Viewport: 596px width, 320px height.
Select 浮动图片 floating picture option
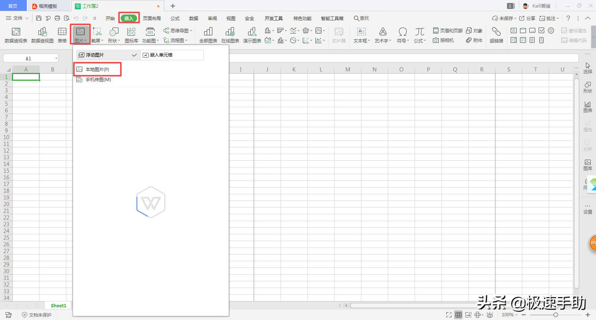(108, 55)
